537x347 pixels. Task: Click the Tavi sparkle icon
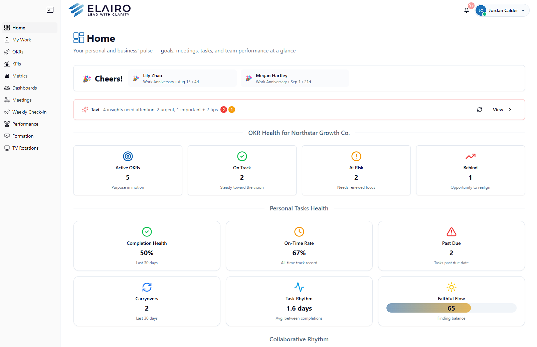click(x=85, y=110)
